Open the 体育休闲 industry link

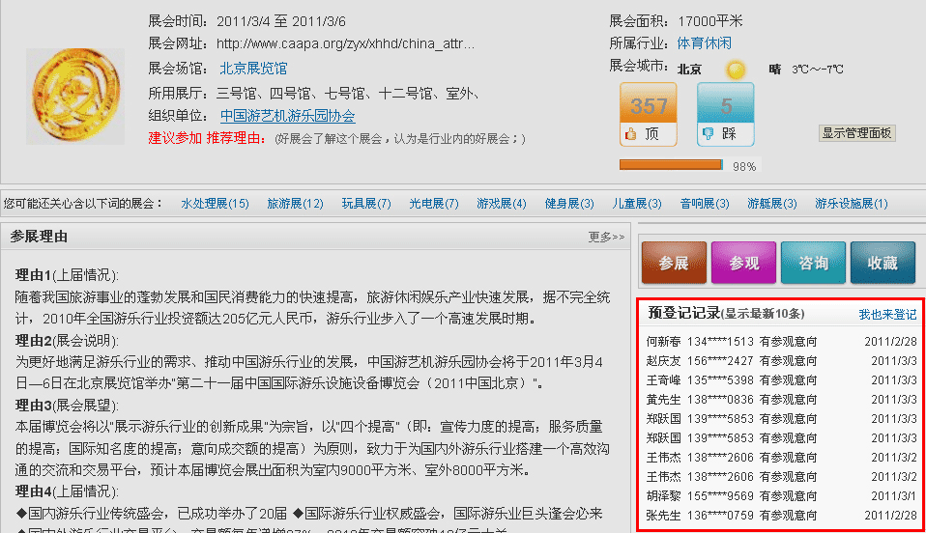704,43
